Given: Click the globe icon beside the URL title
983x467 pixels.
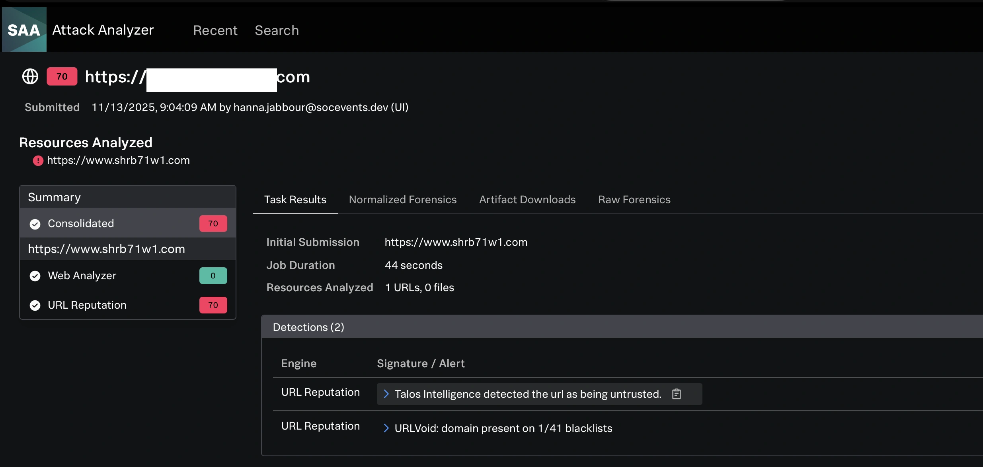Looking at the screenshot, I should [x=30, y=76].
